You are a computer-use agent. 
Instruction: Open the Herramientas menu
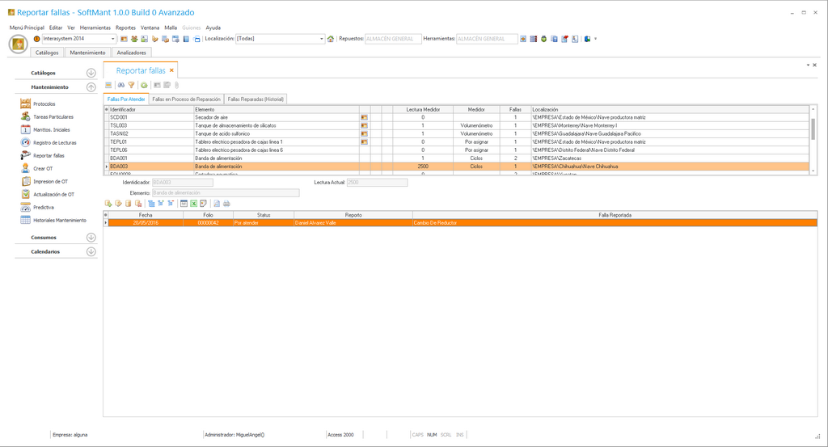coord(95,27)
